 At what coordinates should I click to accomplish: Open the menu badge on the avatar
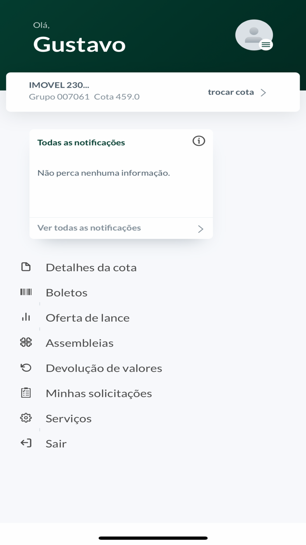(x=266, y=45)
